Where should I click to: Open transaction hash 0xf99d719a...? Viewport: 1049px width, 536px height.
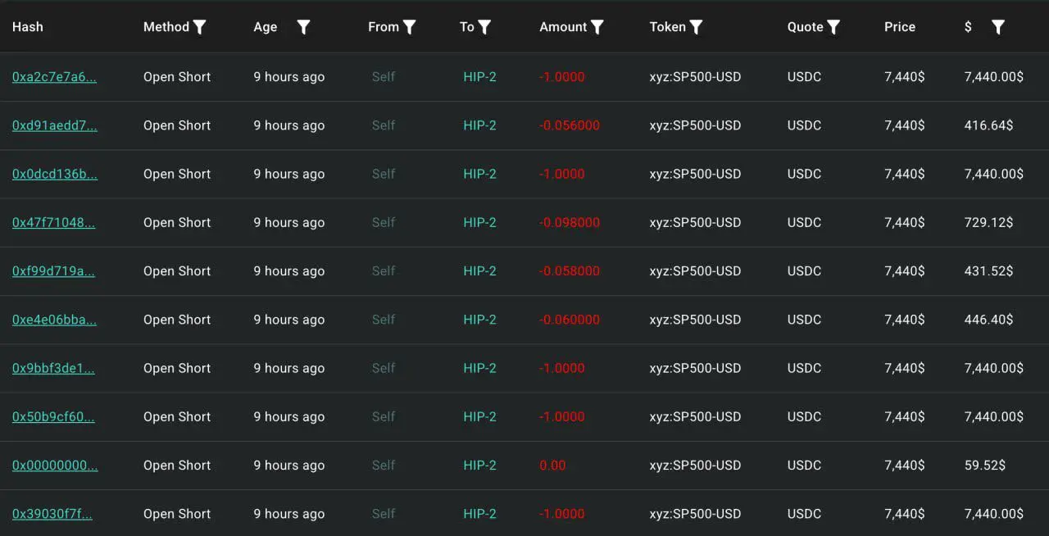coord(53,271)
